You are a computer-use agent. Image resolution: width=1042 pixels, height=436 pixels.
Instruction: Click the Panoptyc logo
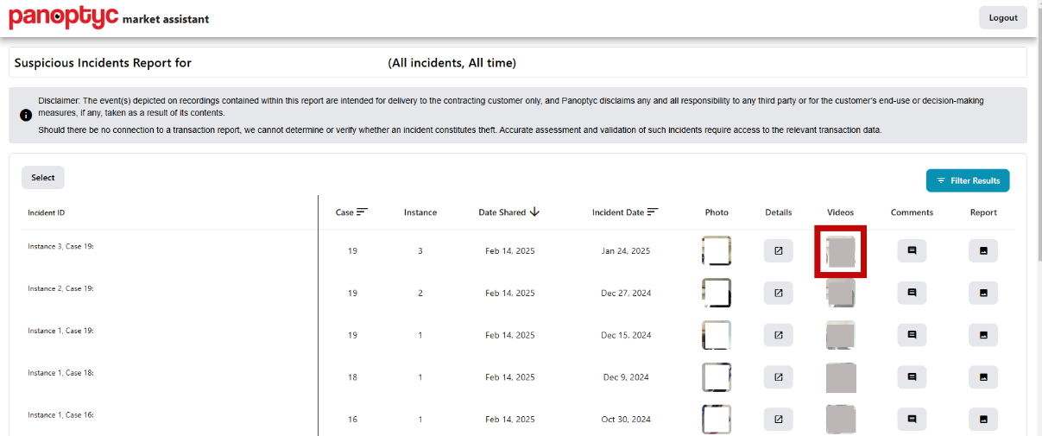tap(64, 17)
